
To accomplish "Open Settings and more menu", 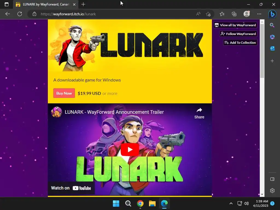I will point(259,14).
